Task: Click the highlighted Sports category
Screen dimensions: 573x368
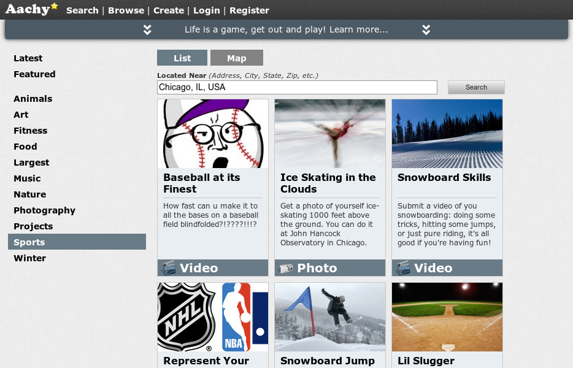Action: (x=77, y=242)
